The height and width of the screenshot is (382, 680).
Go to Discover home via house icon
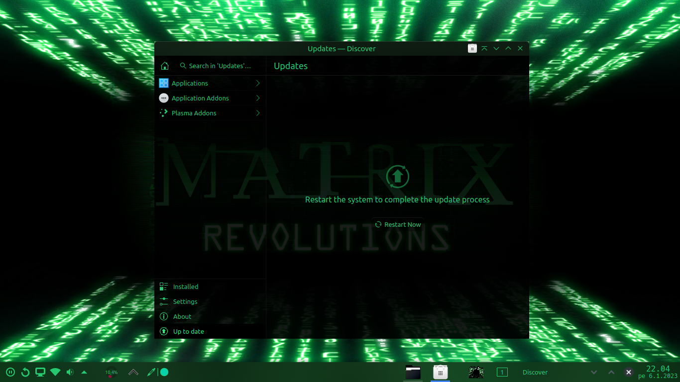[165, 66]
